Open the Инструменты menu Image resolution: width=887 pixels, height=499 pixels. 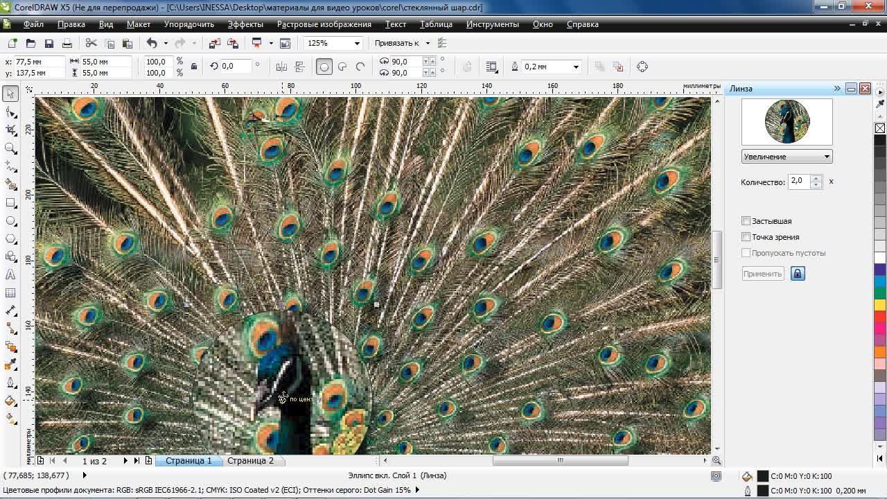point(493,24)
